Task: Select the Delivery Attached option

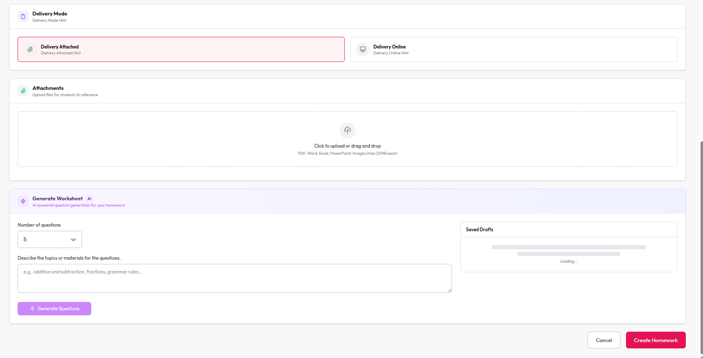Action: [x=181, y=49]
